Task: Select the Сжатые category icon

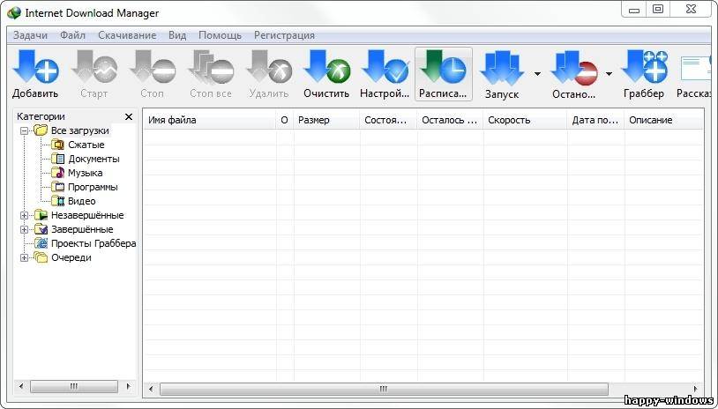Action: click(57, 145)
